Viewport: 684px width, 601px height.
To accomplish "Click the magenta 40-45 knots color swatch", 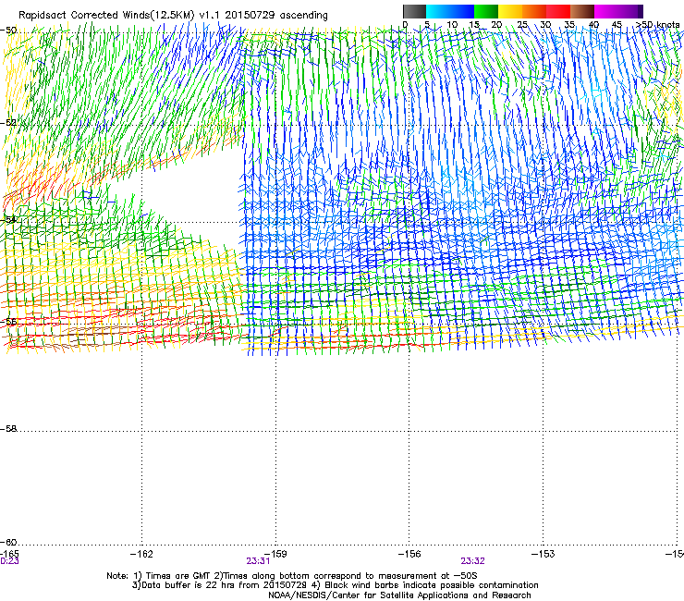I will pos(606,11).
